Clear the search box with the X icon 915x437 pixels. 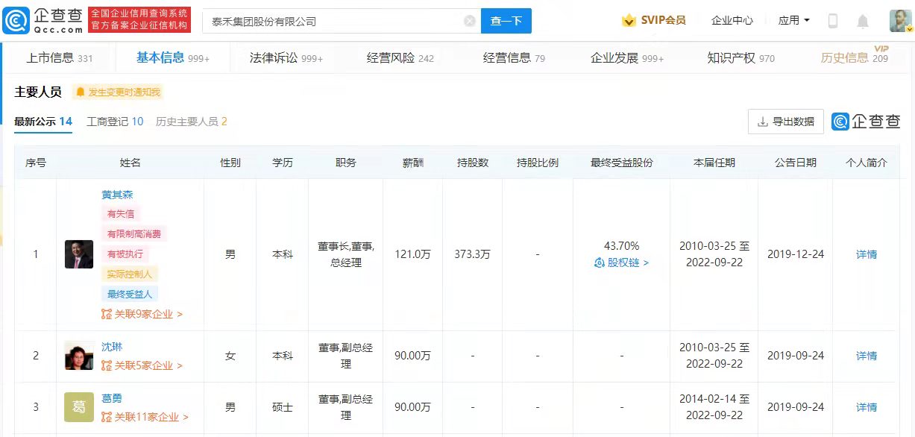[x=470, y=21]
